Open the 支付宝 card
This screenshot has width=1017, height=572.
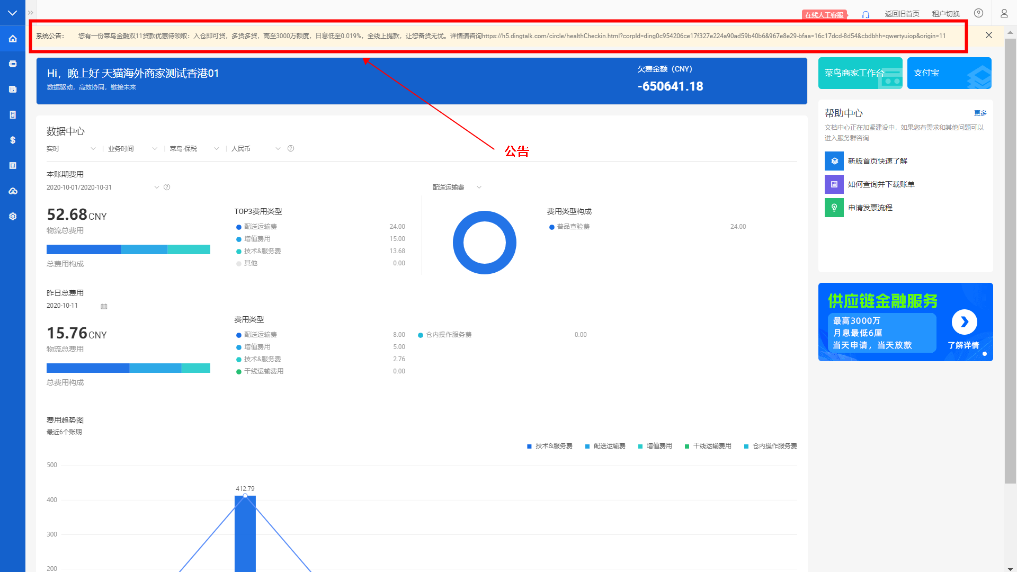pos(949,73)
